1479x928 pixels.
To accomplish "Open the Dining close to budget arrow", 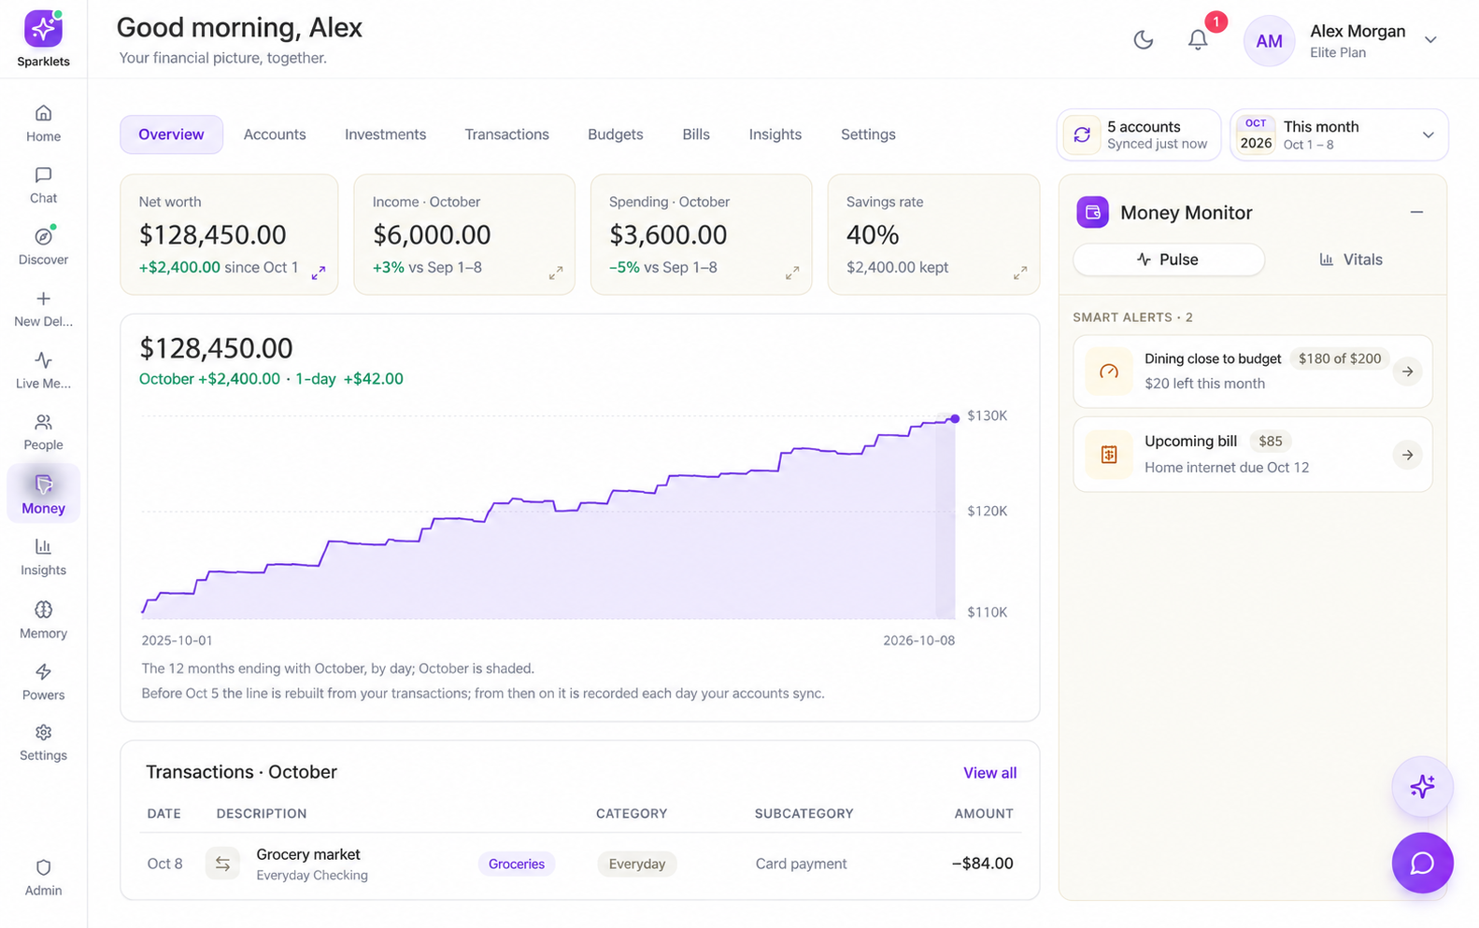I will [1407, 372].
